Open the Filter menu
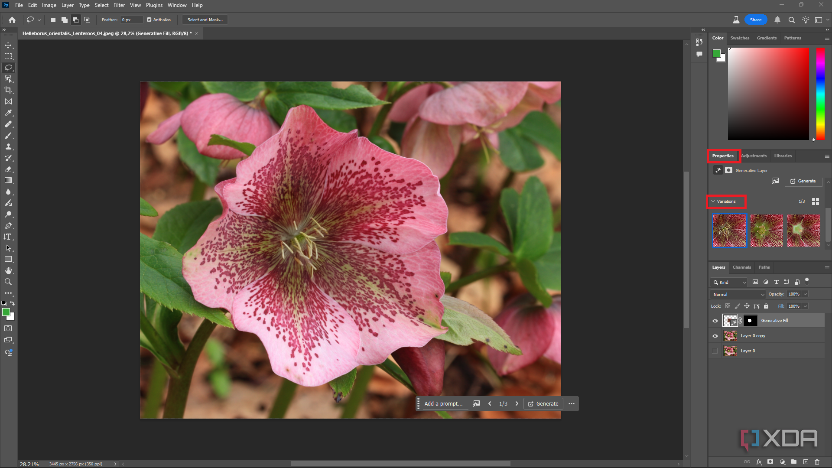832x468 pixels. (119, 5)
